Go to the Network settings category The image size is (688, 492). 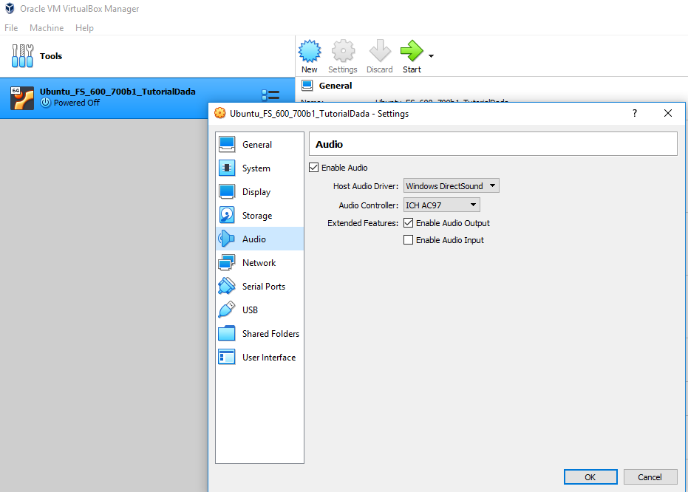pos(259,263)
